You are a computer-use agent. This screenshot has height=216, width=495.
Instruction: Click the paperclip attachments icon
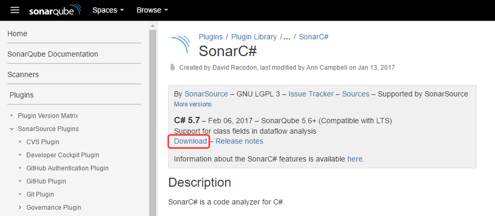[173, 68]
